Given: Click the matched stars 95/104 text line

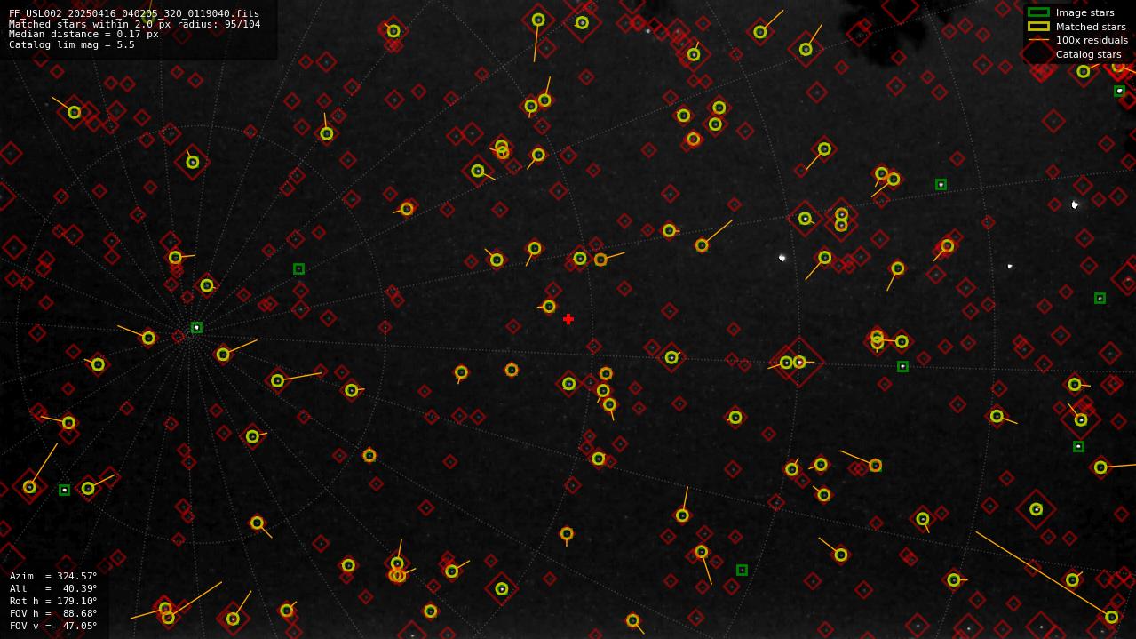Looking at the screenshot, I should pos(134,24).
